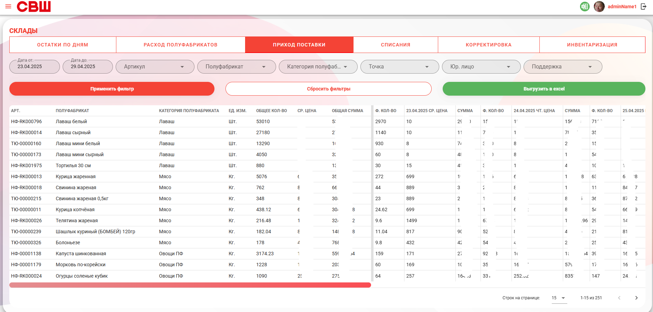Open the Полуфабрикат filter dropdown
This screenshot has height=312, width=653.
click(x=236, y=67)
